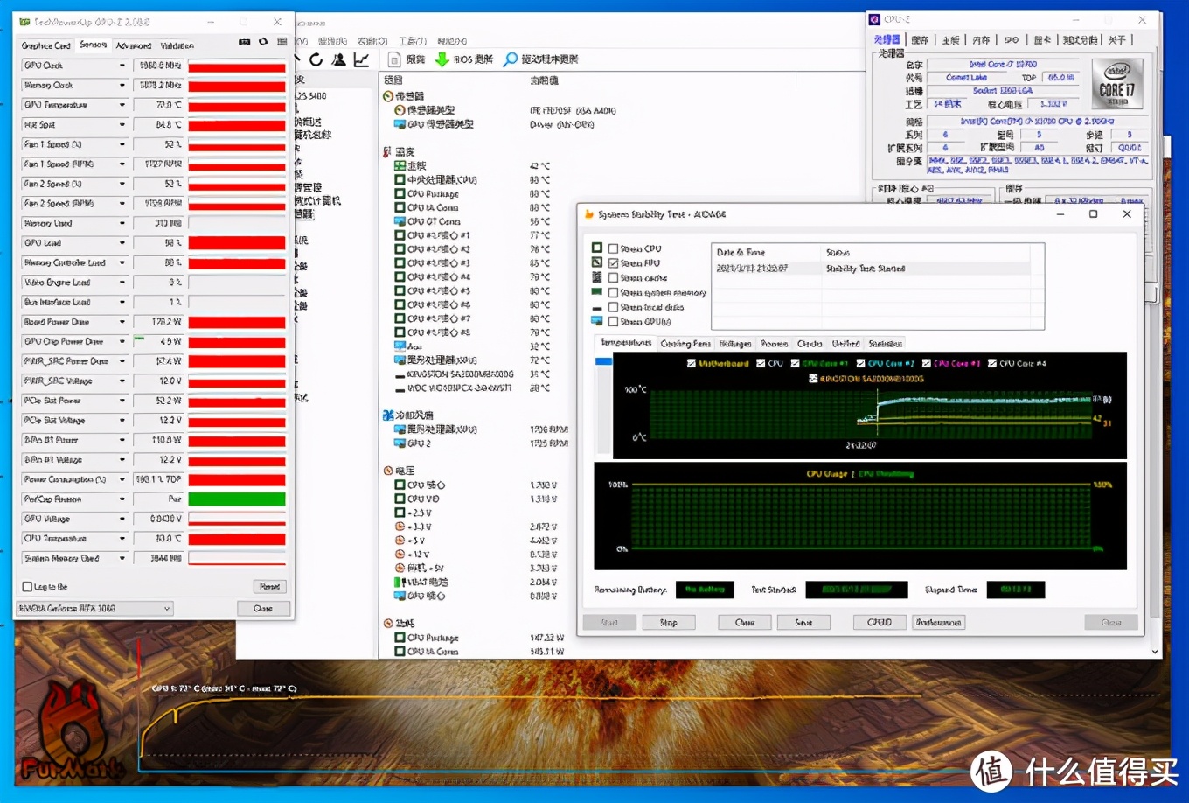
Task: Click the CPUID button in Stability Test
Action: click(880, 623)
